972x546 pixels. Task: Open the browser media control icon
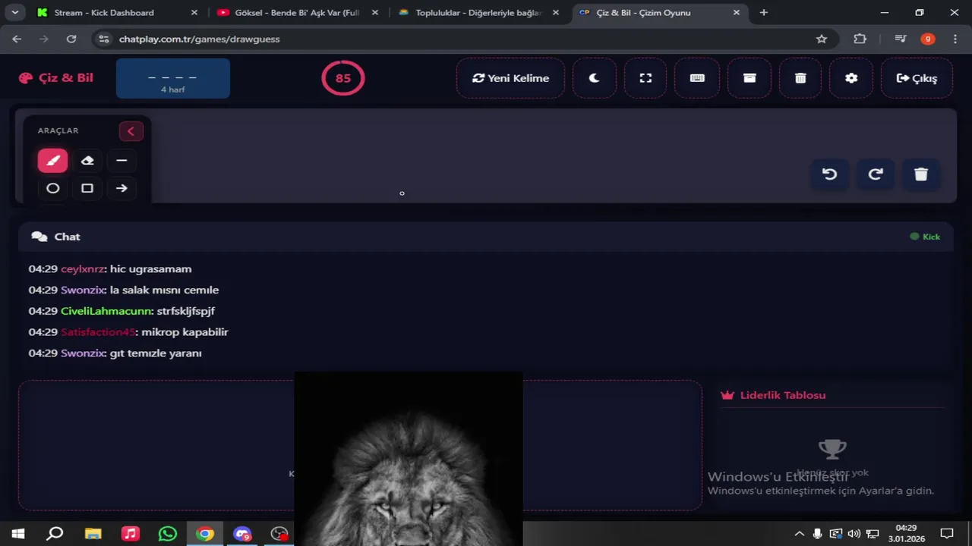click(900, 39)
